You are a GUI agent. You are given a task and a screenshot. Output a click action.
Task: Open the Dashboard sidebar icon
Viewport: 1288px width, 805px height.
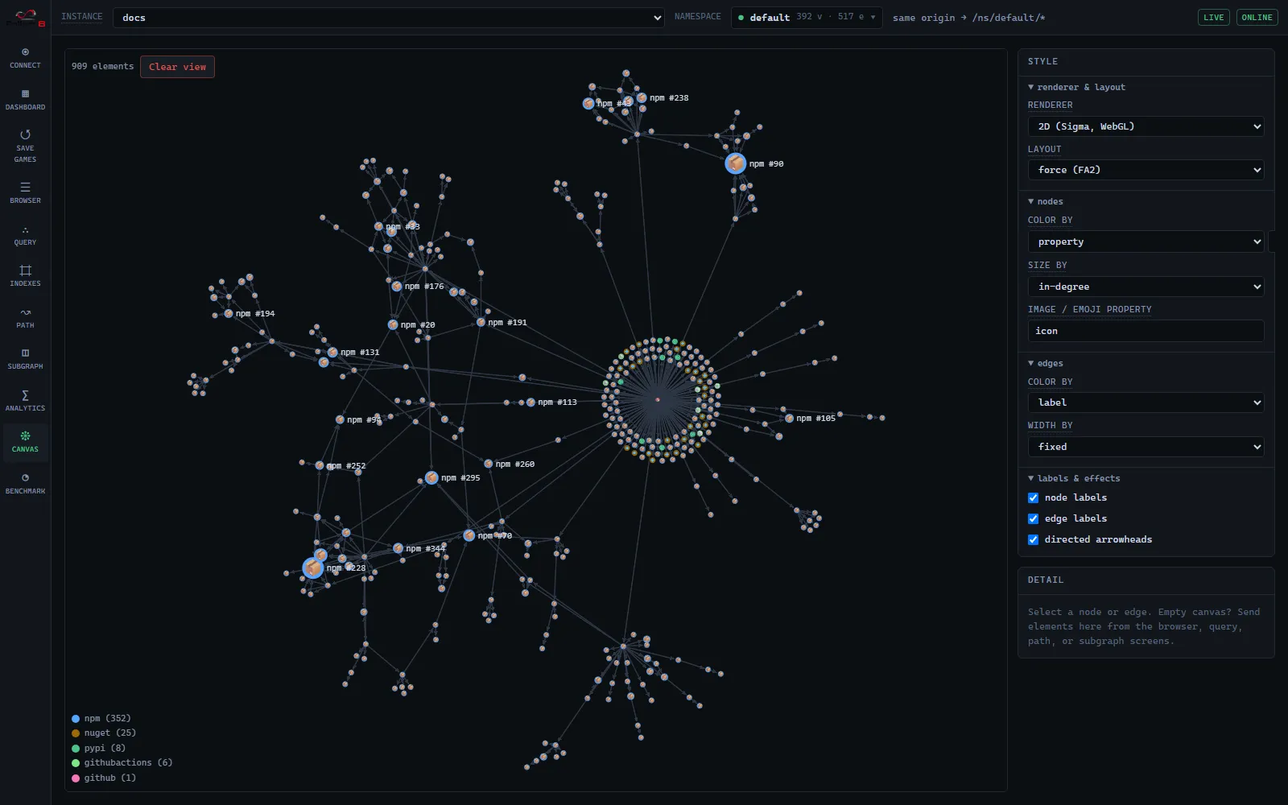pos(25,100)
